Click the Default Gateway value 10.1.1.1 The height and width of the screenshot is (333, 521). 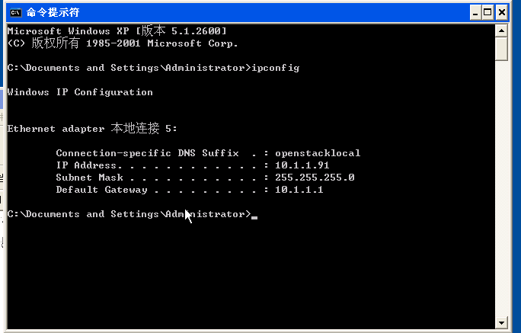coord(299,190)
